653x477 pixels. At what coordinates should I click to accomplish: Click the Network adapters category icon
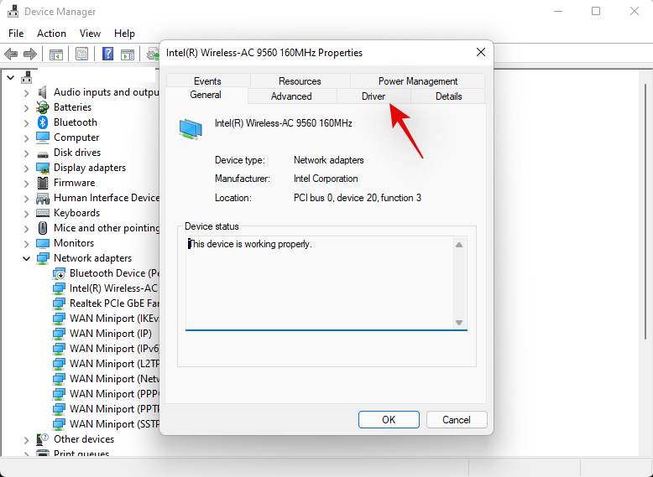(x=43, y=258)
